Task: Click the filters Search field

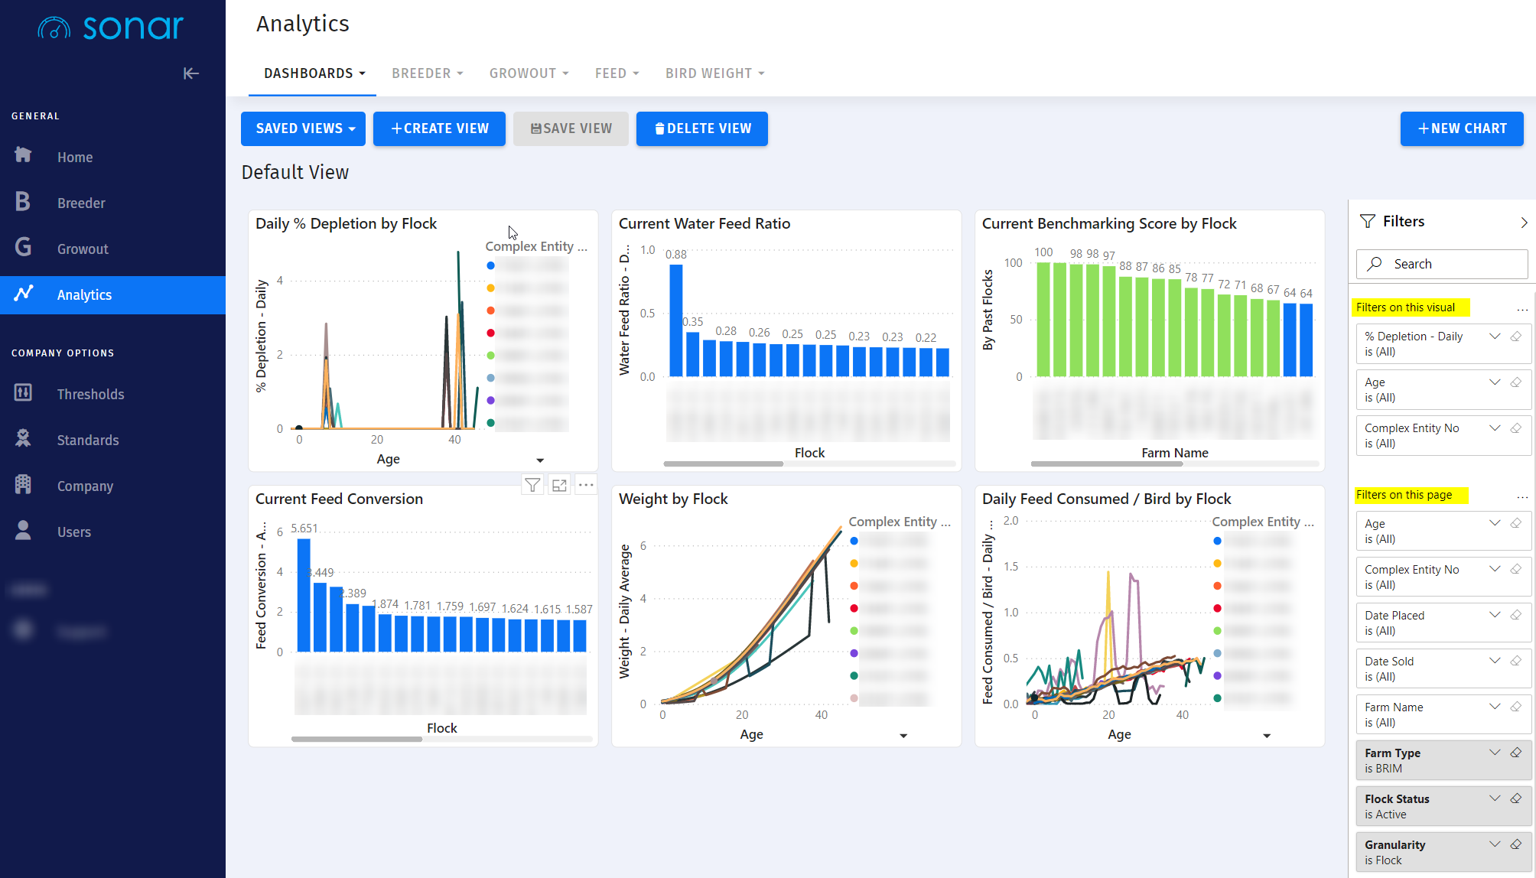Action: [x=1442, y=264]
